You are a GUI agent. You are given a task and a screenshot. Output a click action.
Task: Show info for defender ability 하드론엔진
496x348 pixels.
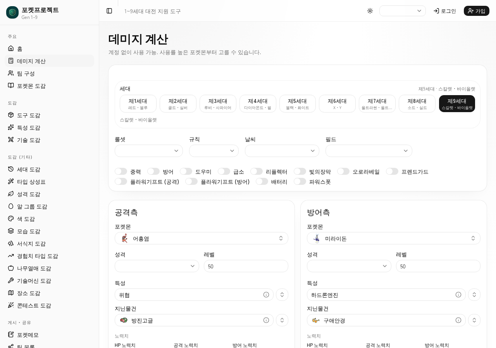[458, 295]
